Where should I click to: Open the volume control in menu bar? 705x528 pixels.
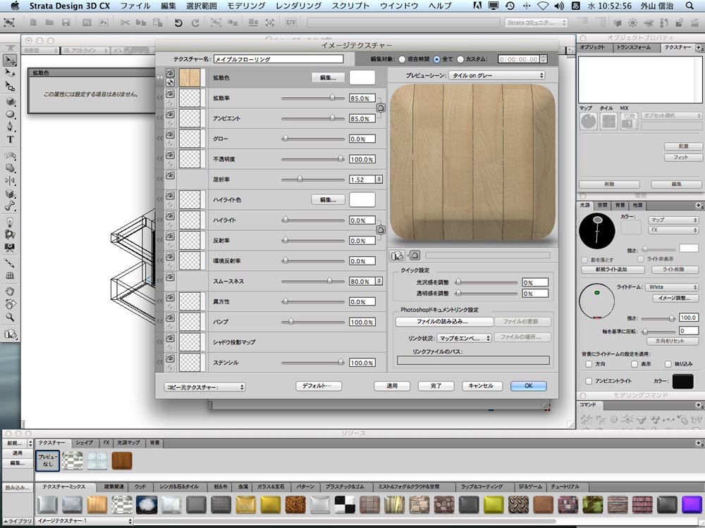[559, 6]
